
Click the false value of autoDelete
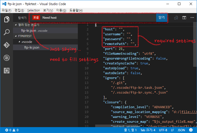[x=136, y=73]
